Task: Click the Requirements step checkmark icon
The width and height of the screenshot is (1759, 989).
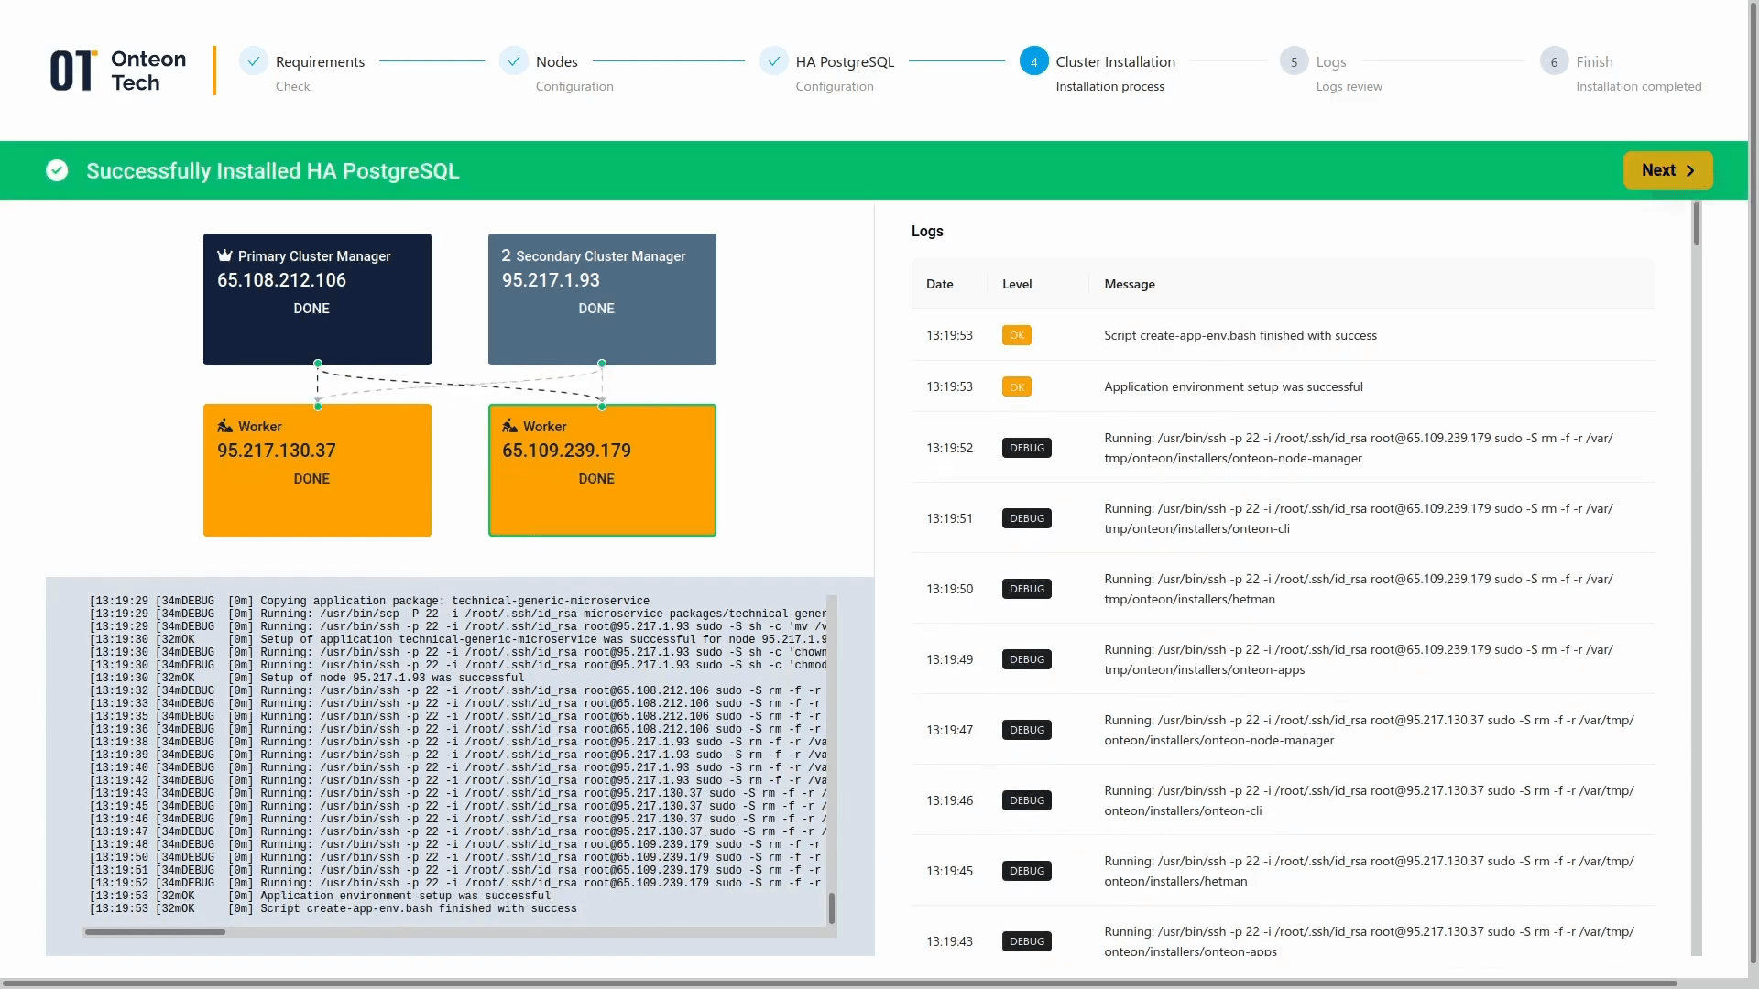Action: click(254, 61)
